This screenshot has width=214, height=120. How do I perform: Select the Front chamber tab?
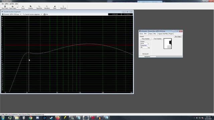pyautogui.click(x=157, y=39)
